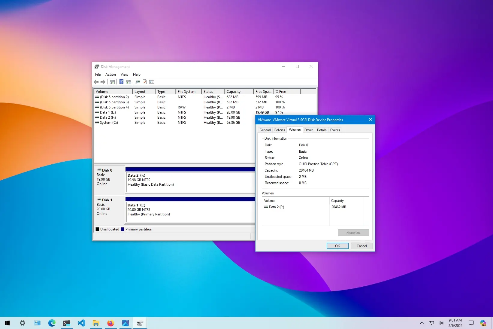493x329 pixels.
Task: Expand hidden icons in the system tray
Action: (x=422, y=323)
